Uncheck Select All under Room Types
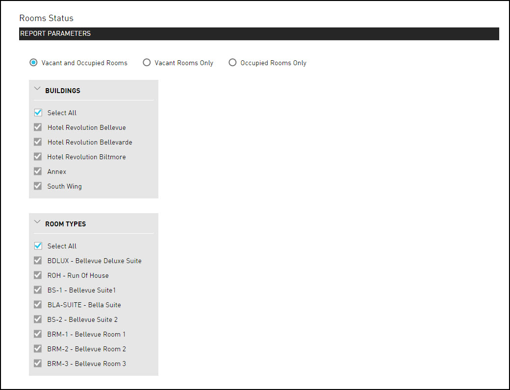This screenshot has height=390, width=510. pyautogui.click(x=38, y=245)
